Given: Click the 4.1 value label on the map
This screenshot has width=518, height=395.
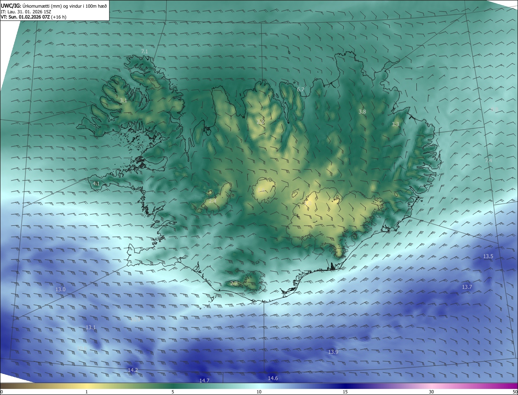Looking at the screenshot, I should tap(96, 183).
